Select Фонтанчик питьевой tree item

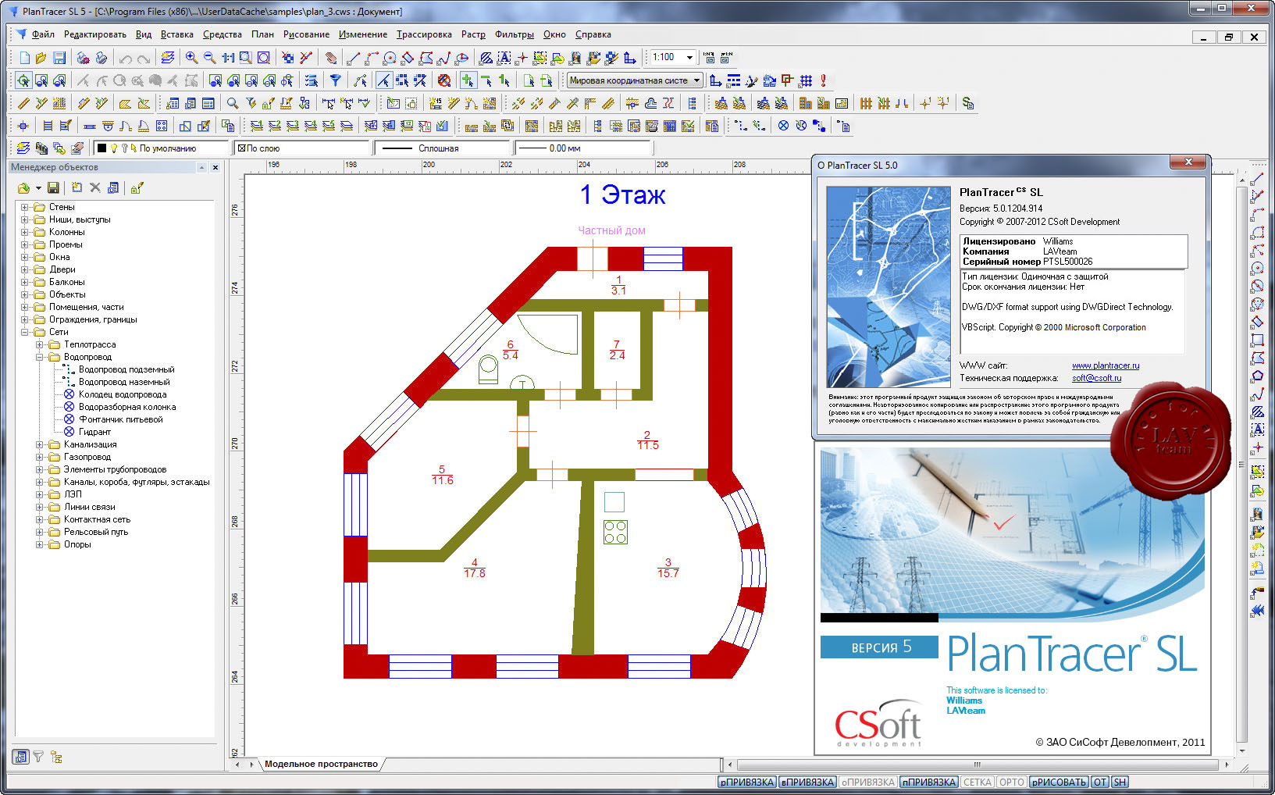pos(121,419)
